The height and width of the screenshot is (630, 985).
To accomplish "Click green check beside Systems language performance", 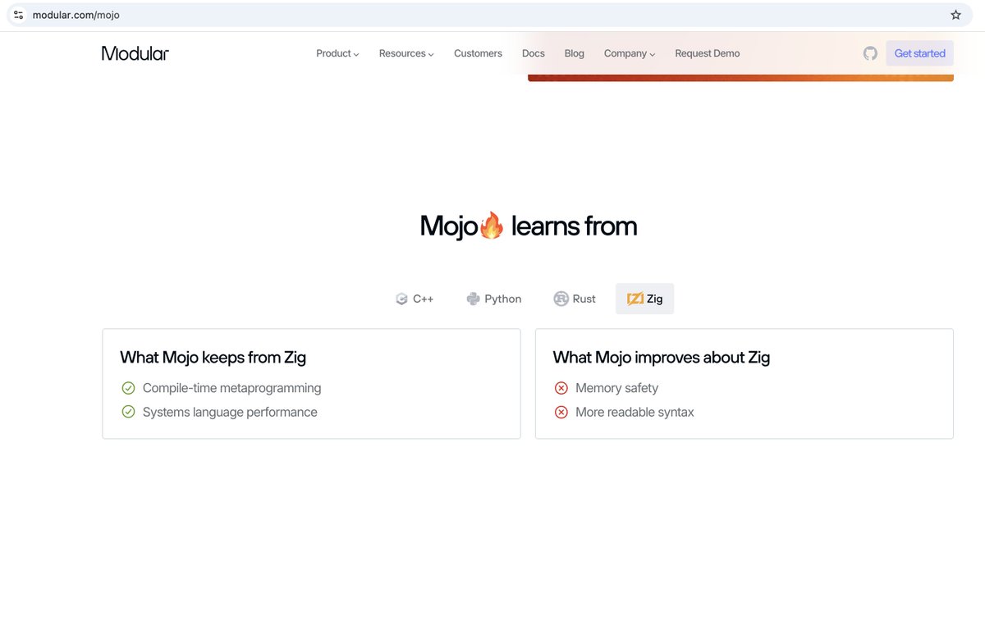I will (x=128, y=412).
